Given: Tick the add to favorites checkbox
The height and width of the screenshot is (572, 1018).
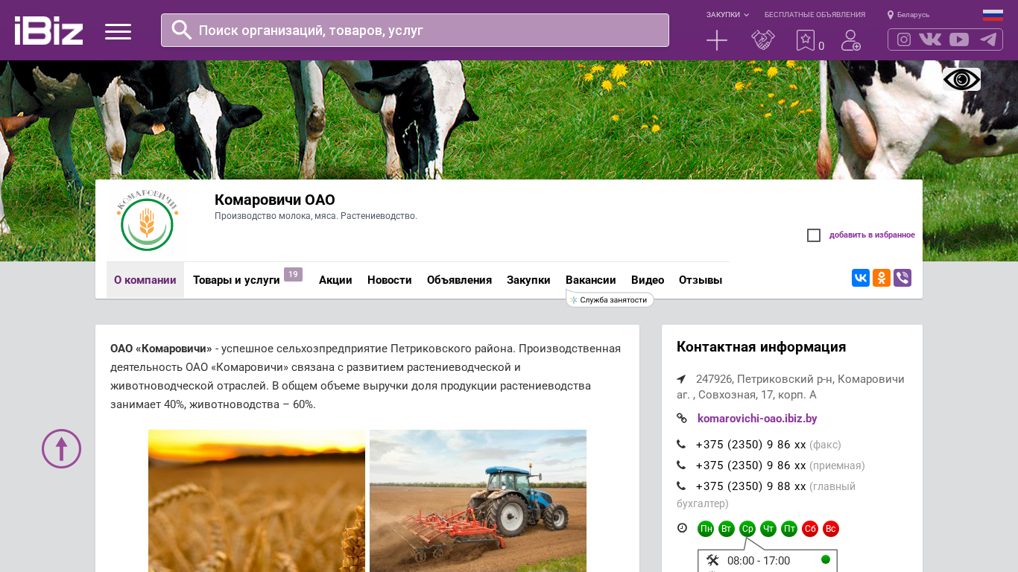Looking at the screenshot, I should pos(814,235).
